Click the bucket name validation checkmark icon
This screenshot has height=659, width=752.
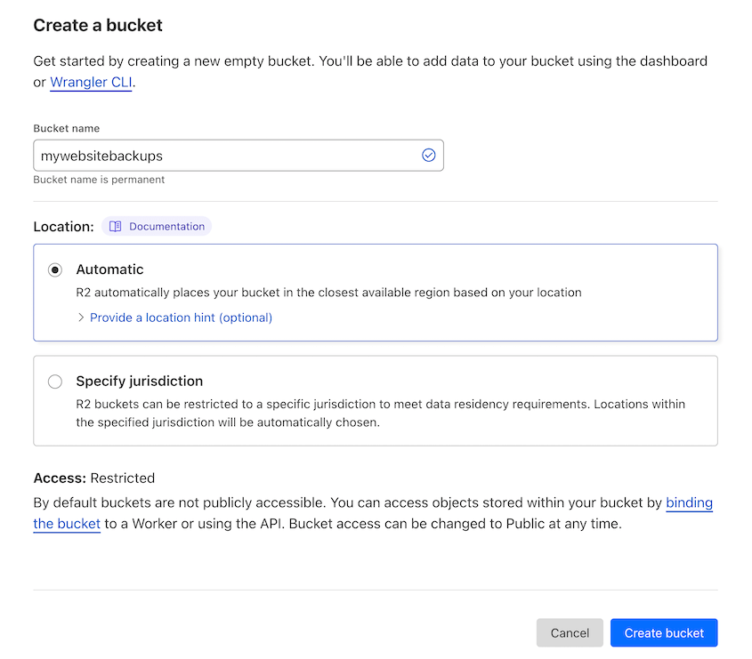pyautogui.click(x=428, y=156)
